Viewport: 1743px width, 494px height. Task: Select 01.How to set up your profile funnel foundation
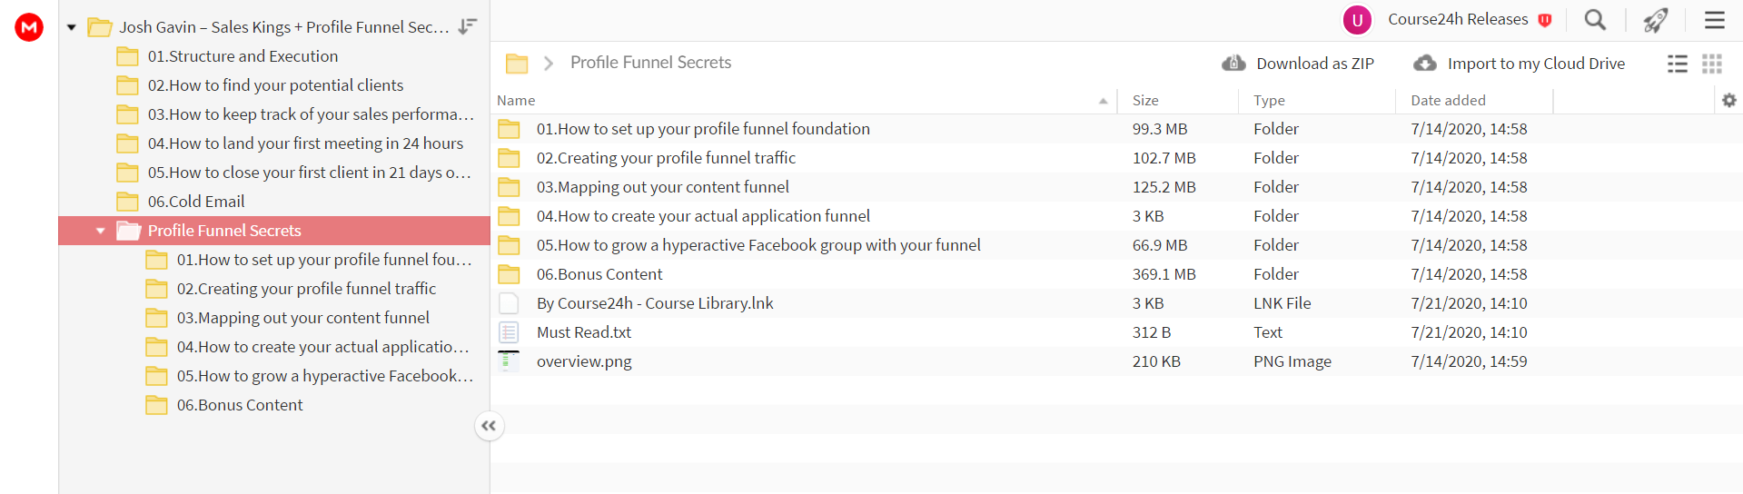703,129
